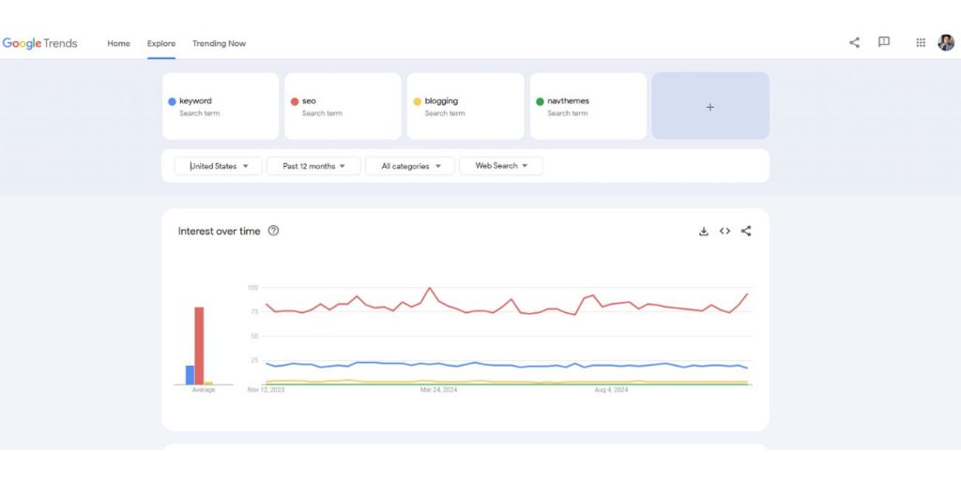Open the embed code icon for chart
Screen dimensions: 961x480
[x=725, y=231]
